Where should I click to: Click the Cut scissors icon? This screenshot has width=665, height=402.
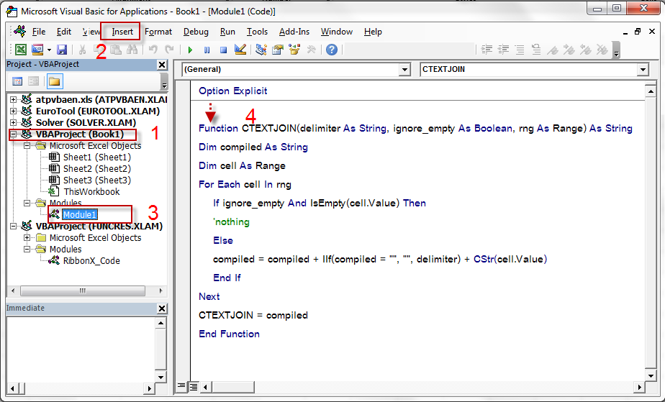tap(83, 50)
